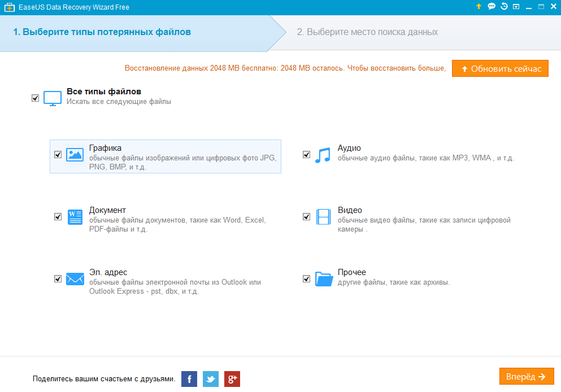
Task: Click the Графика picture icon
Action: 75,155
